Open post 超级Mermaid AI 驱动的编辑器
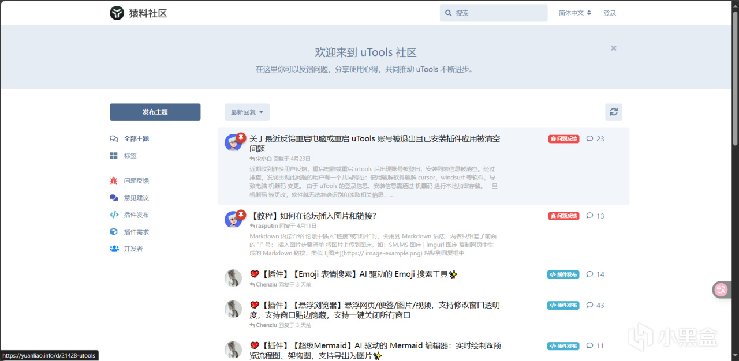 [375, 351]
